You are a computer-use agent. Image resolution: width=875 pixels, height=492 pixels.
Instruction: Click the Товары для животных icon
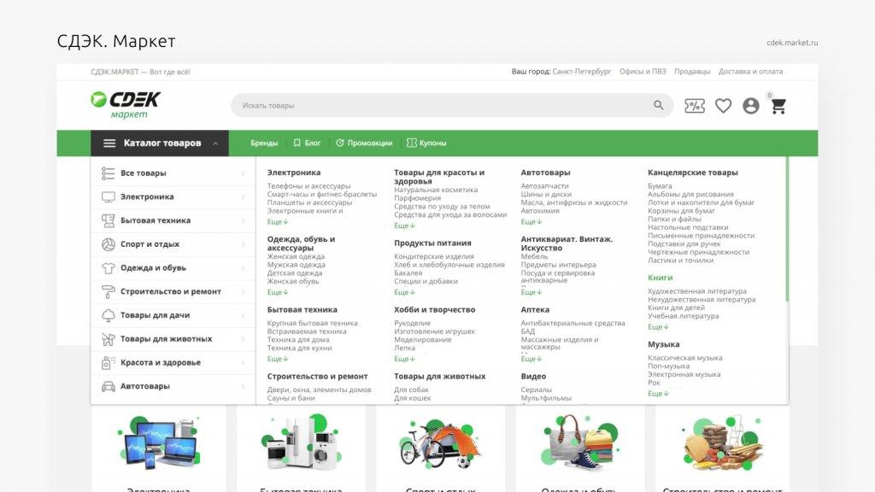[109, 339]
